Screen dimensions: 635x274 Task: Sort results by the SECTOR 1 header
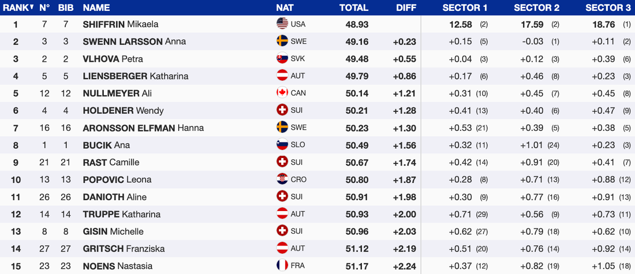(465, 8)
